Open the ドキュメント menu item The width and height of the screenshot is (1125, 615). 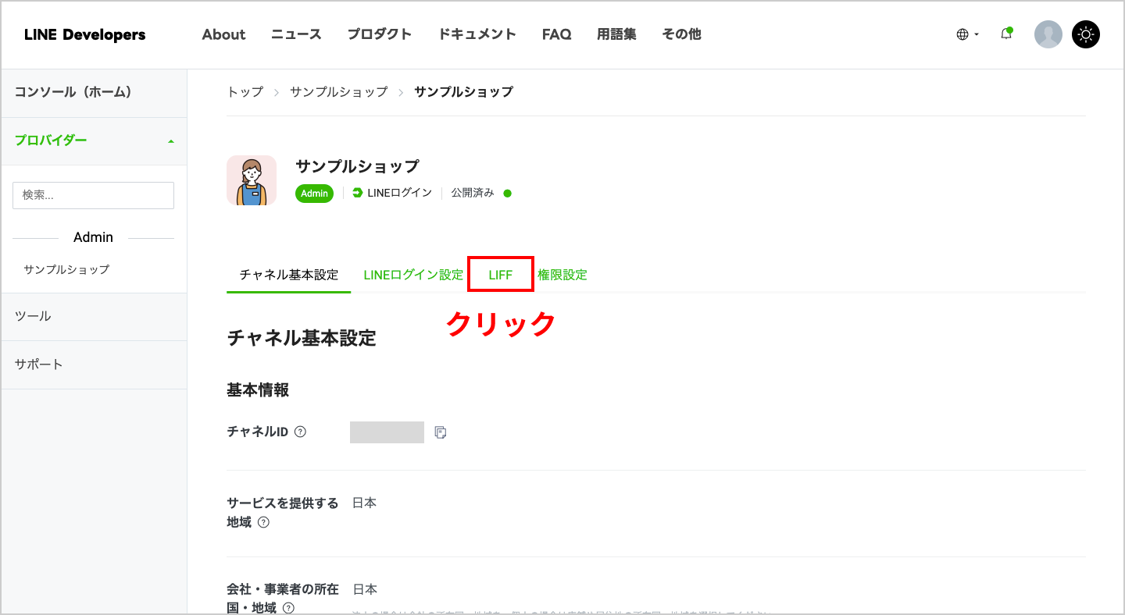pos(477,34)
